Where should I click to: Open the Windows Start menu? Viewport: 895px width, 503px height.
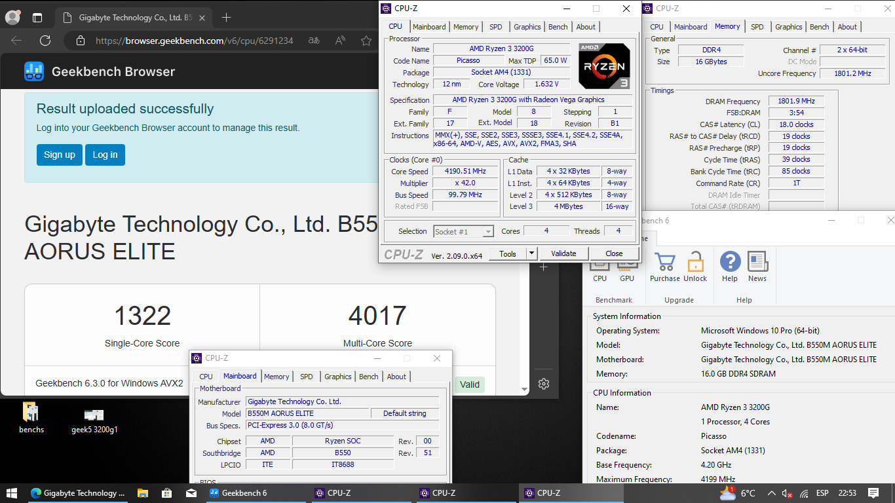[x=12, y=493]
